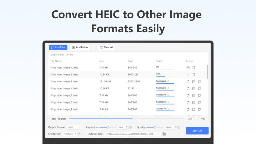
Task: Start converting Kingshiper image_1 with play icon
Action: (x=188, y=68)
